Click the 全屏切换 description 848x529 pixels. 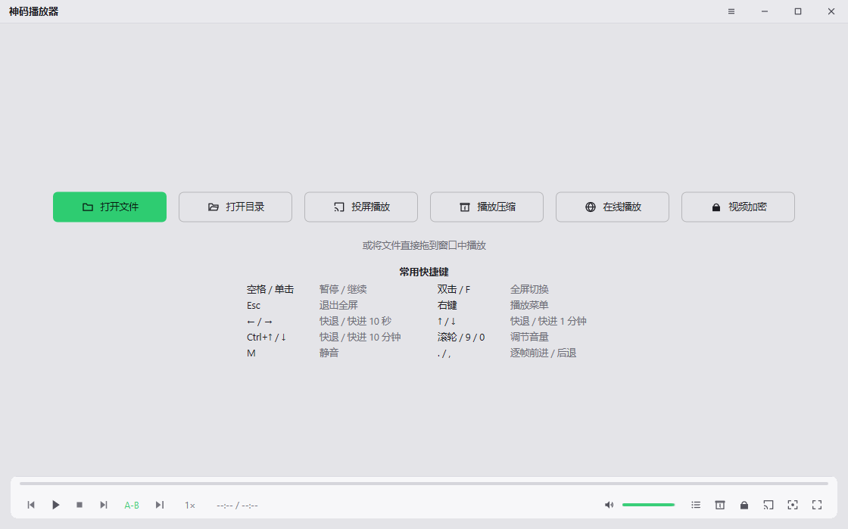tap(529, 290)
